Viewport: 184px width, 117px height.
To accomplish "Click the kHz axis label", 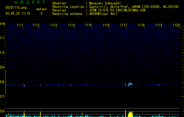I will coord(3,24).
